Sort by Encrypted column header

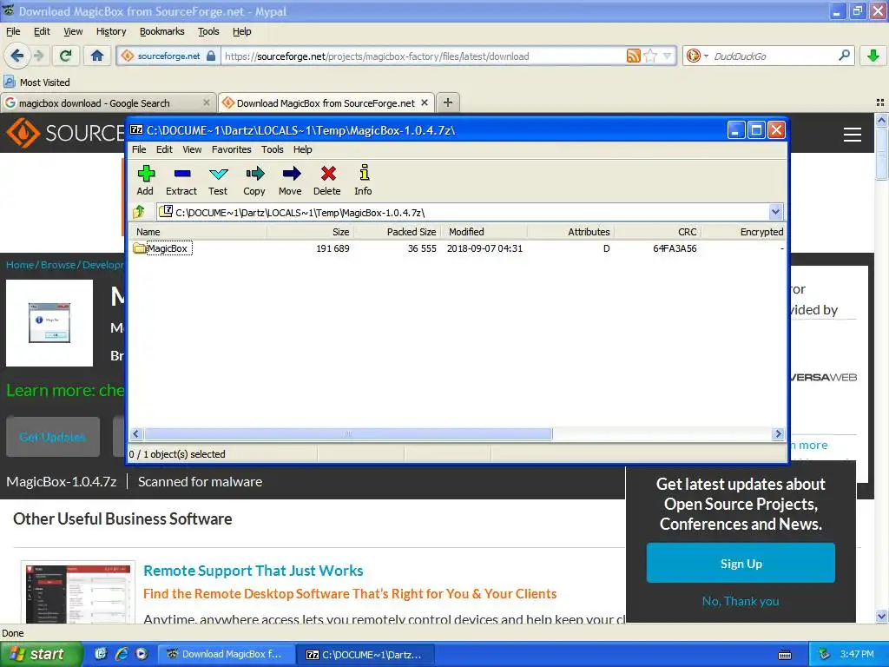point(744,232)
